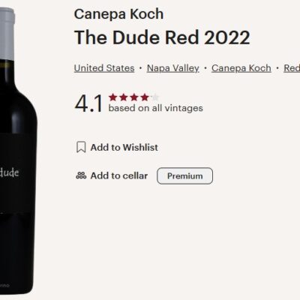The height and width of the screenshot is (300, 300).
Task: Click the faded fifth rating star
Action: click(155, 97)
